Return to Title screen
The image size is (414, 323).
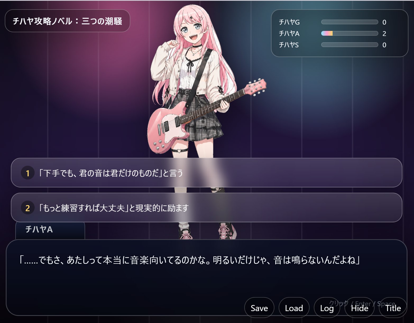tap(393, 308)
